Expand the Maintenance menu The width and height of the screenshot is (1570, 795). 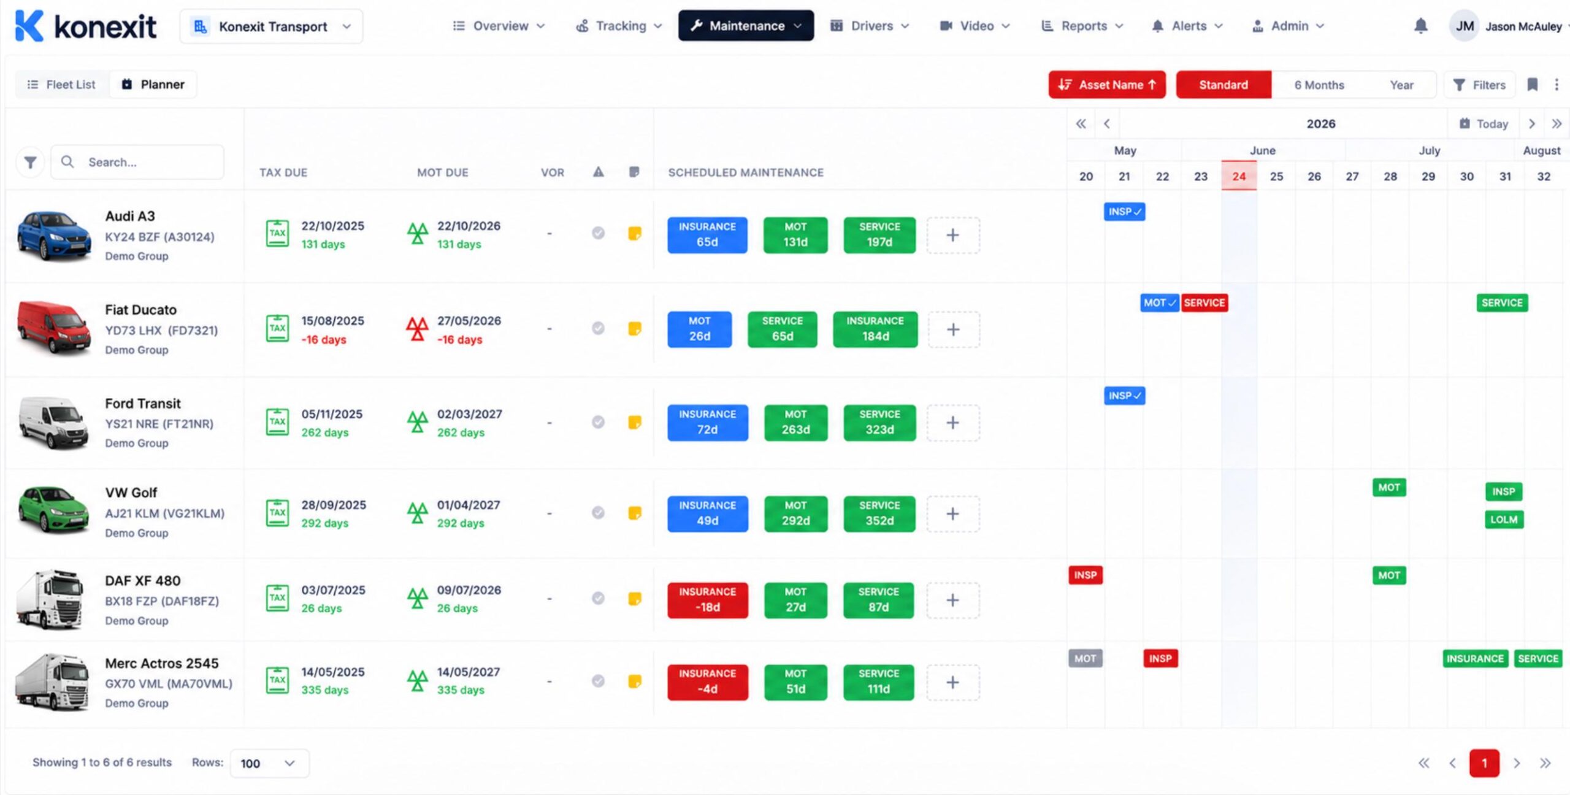click(746, 26)
